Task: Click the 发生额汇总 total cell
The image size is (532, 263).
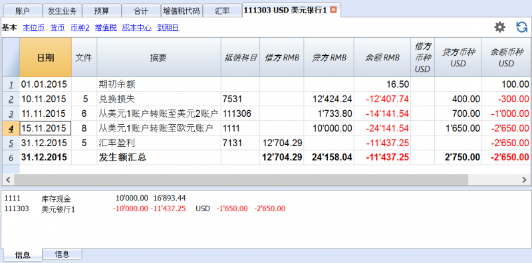Action: click(159, 157)
